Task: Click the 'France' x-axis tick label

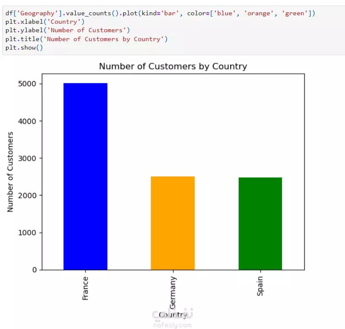Action: (86, 288)
